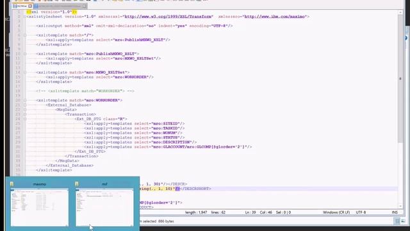
Task: Click the editor scrollbar up arrow
Action: [x=400, y=12]
